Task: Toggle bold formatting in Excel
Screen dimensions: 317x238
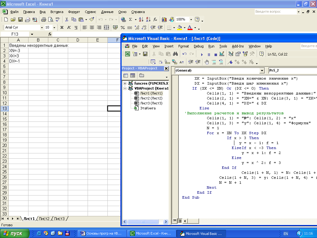Action: 62,28
